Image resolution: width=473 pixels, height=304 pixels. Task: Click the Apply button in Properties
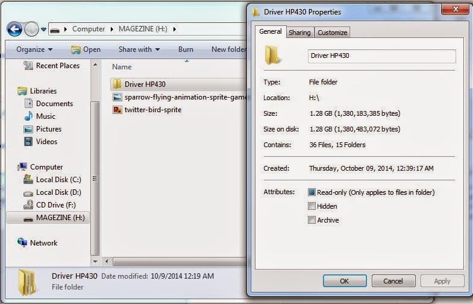click(442, 280)
